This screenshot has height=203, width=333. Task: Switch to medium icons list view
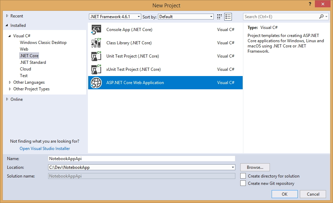click(x=228, y=17)
